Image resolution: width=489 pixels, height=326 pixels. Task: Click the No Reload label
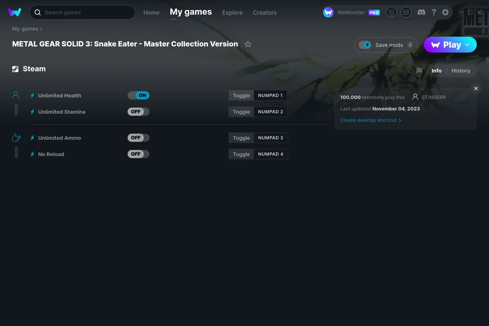(x=51, y=154)
